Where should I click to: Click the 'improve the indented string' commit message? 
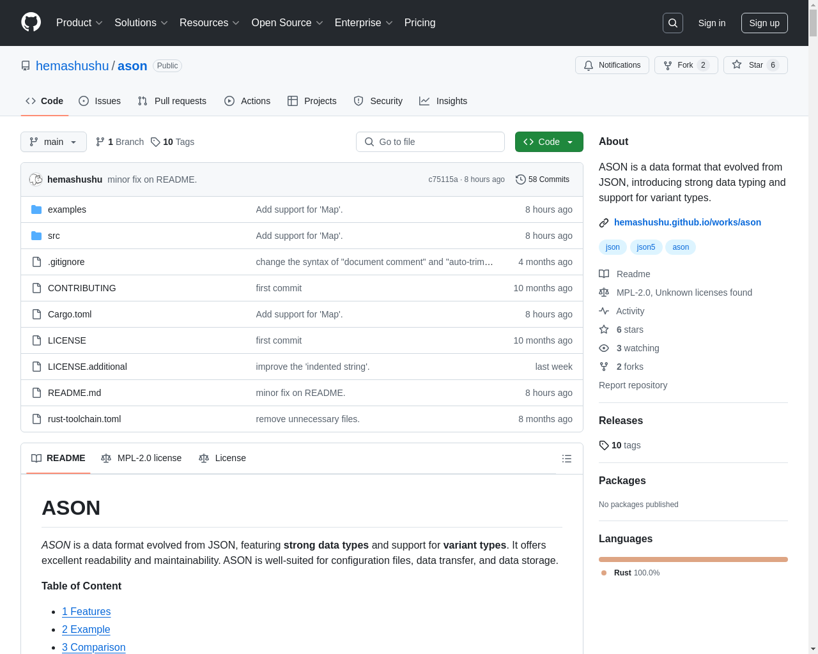[x=313, y=367]
